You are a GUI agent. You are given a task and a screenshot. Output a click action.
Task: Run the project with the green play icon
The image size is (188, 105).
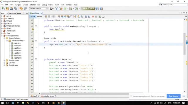(65, 8)
